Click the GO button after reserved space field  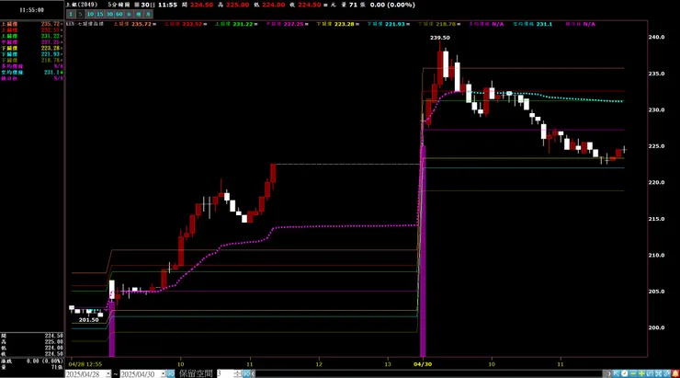tap(246, 374)
